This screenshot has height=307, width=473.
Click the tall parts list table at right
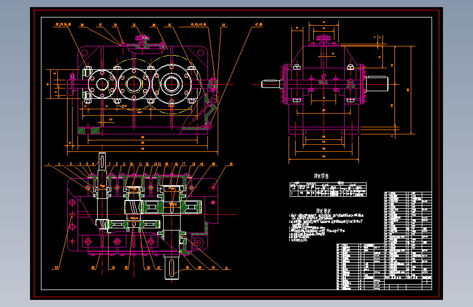(x=408, y=235)
